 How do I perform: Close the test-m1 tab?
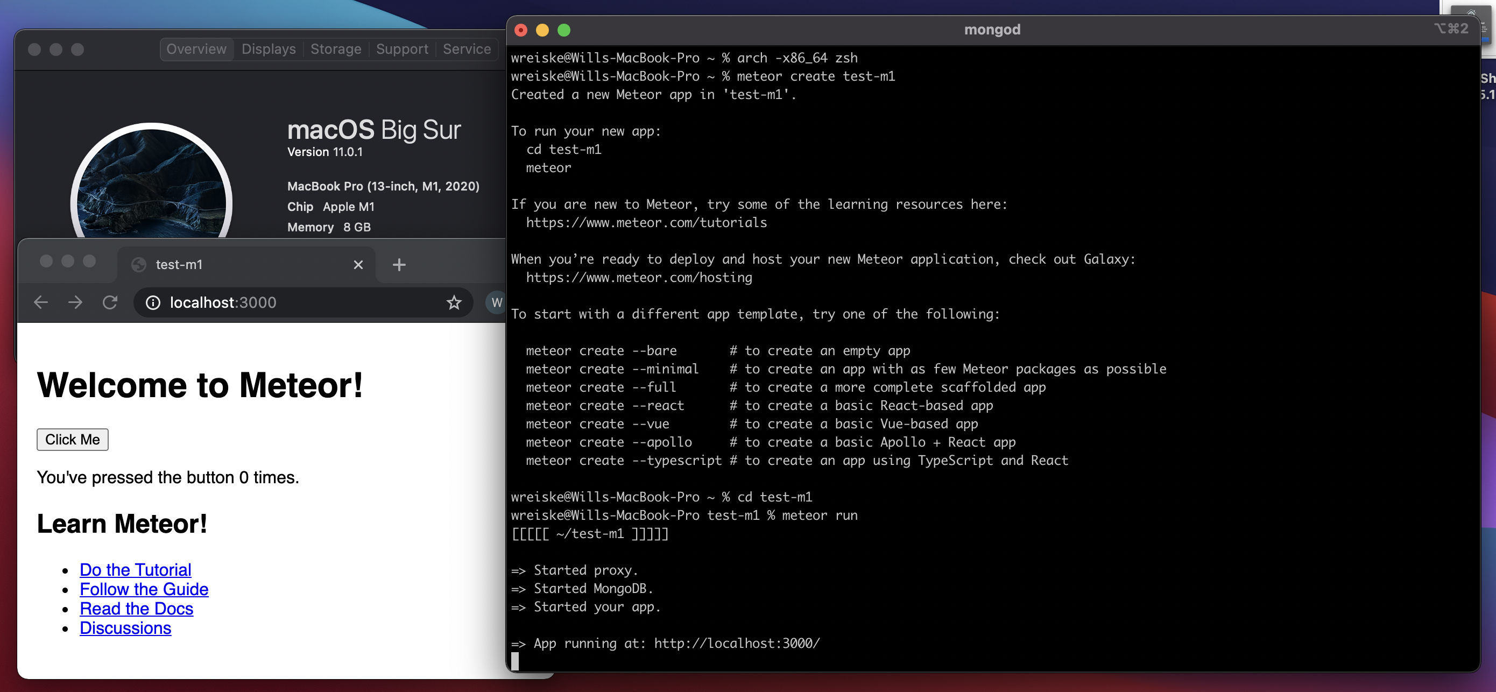358,265
